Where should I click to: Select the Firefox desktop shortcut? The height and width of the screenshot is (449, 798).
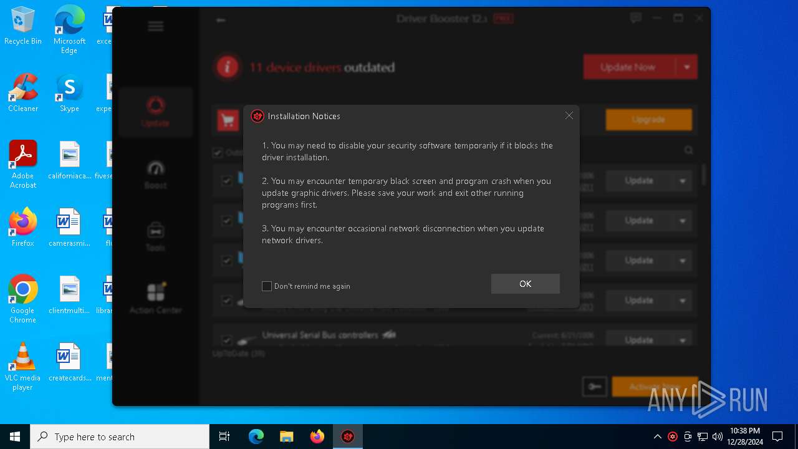pyautogui.click(x=23, y=228)
